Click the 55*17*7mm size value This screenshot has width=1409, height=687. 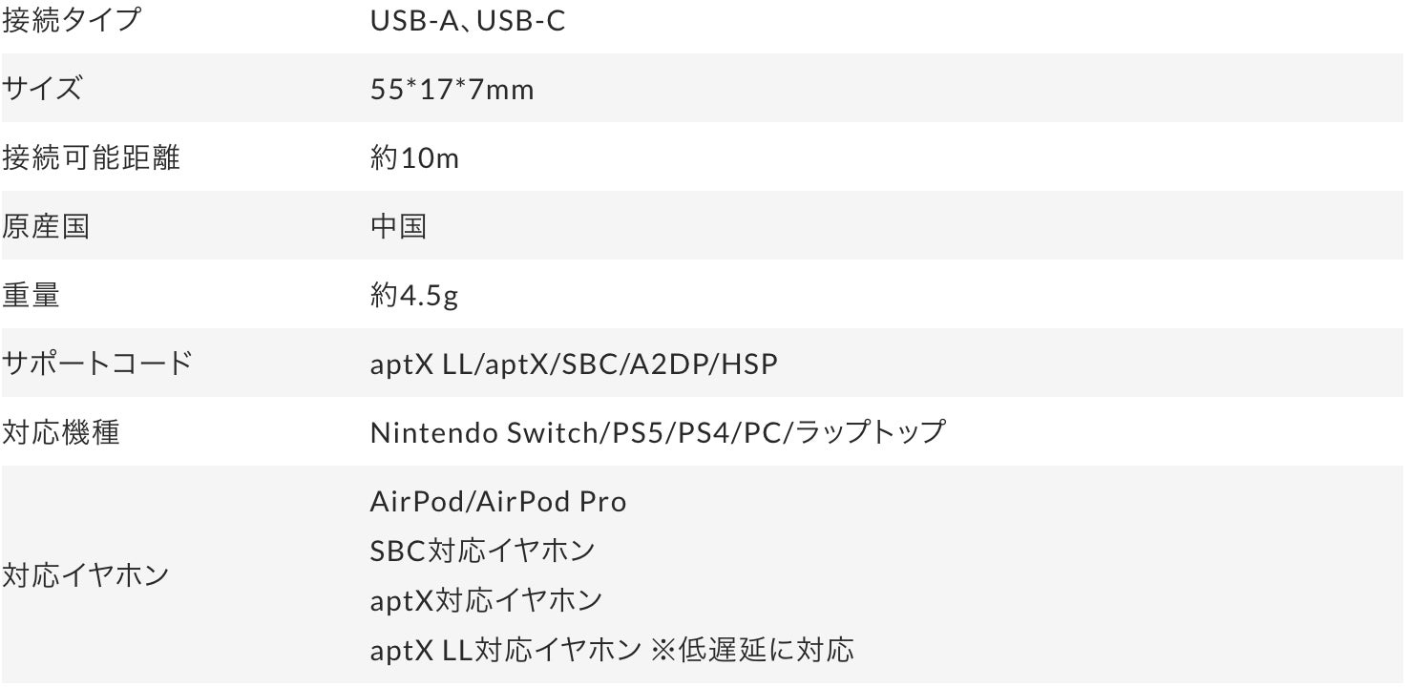452,89
